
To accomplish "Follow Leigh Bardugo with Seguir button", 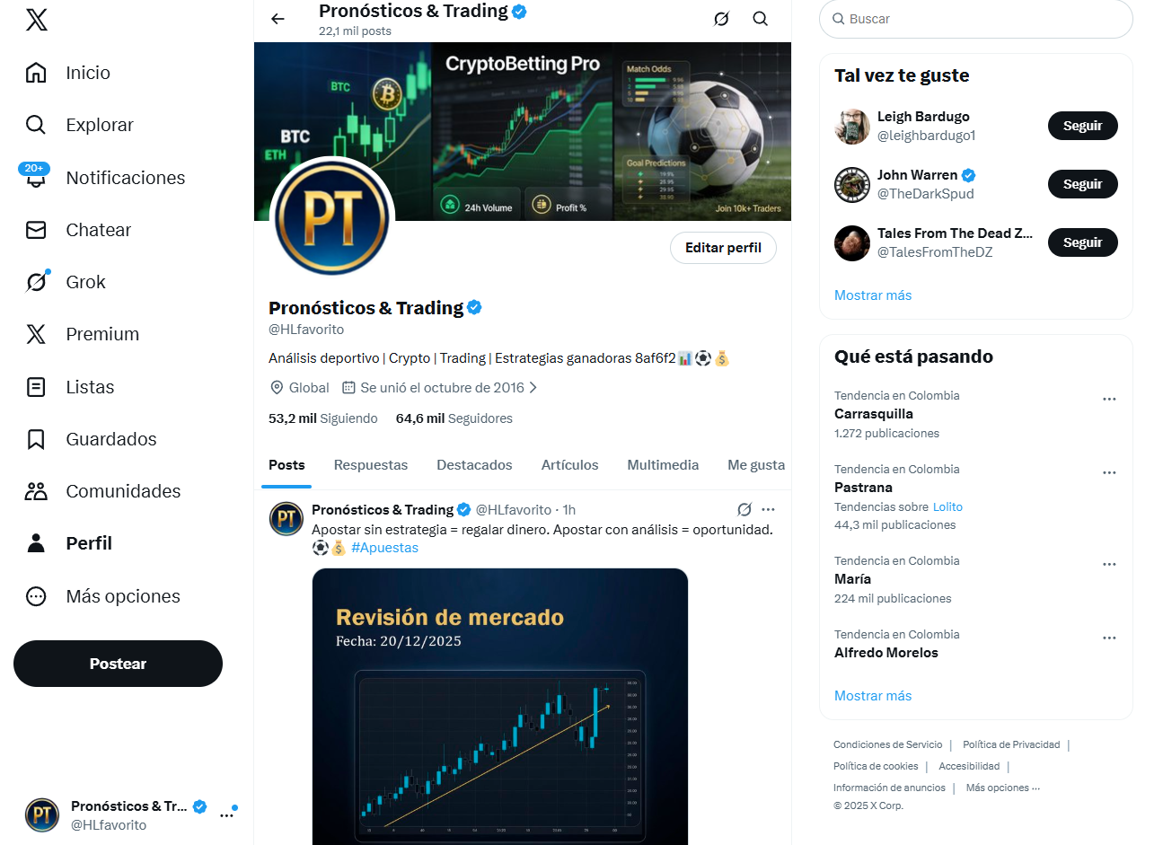I will (1082, 126).
